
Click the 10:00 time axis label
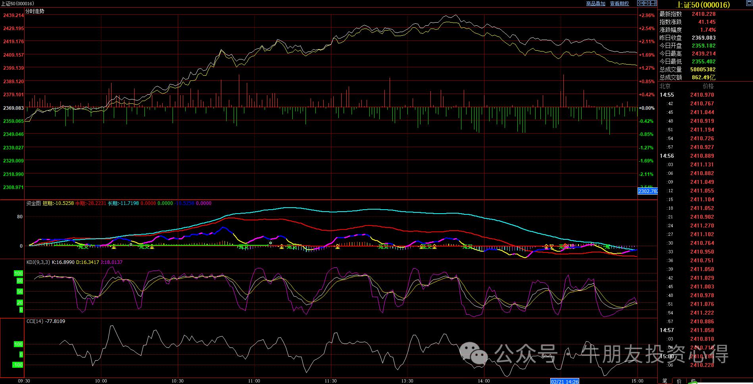coord(101,381)
